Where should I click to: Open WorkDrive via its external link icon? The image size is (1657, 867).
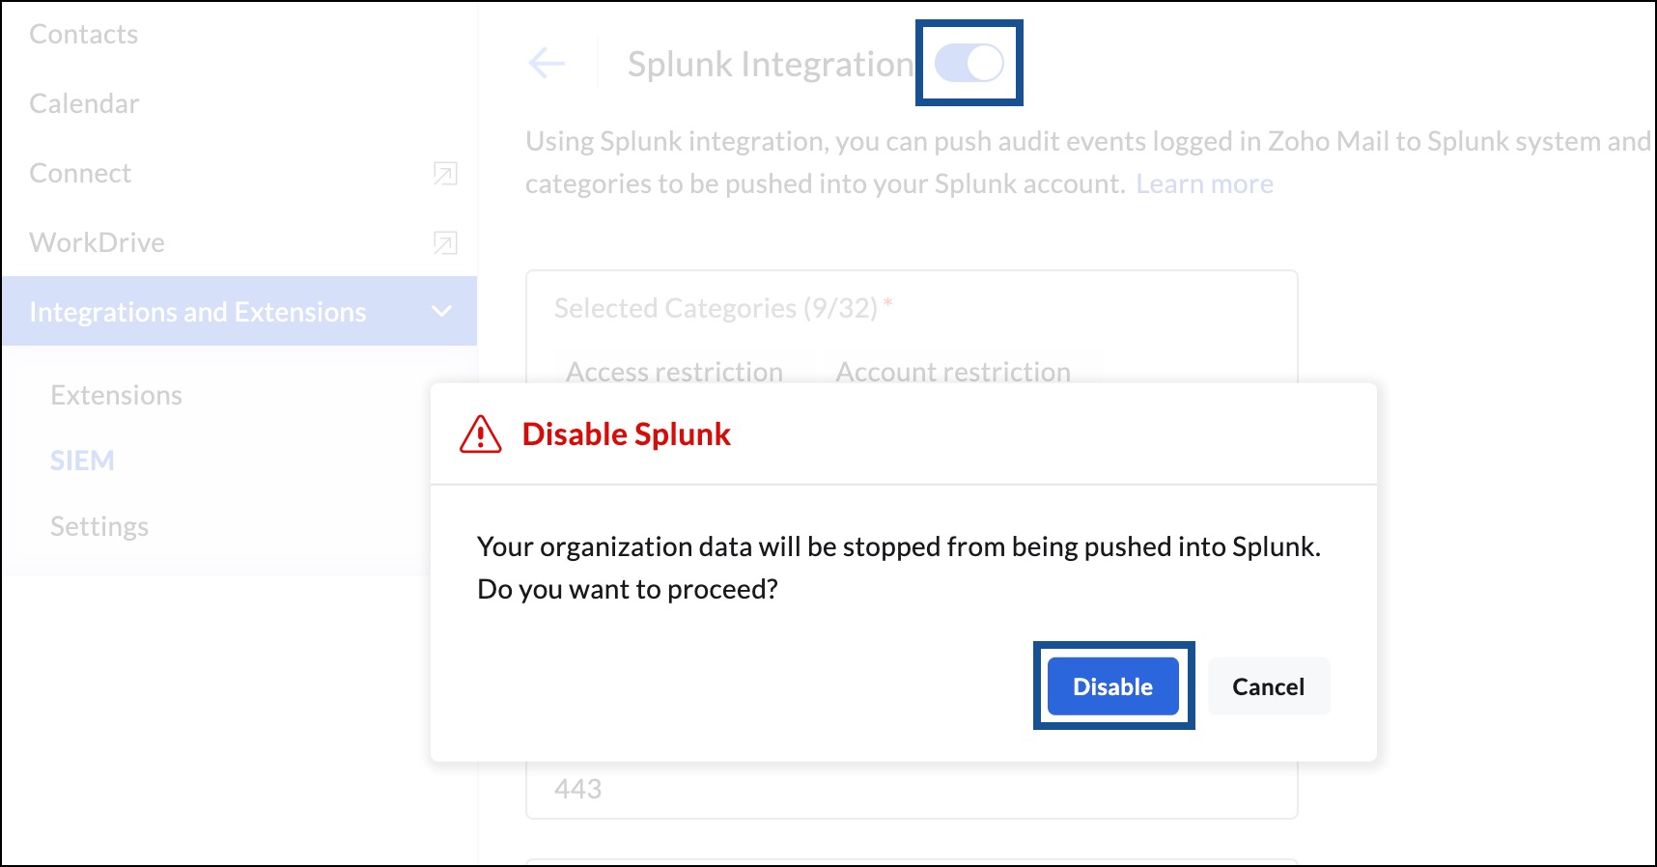[x=443, y=243]
